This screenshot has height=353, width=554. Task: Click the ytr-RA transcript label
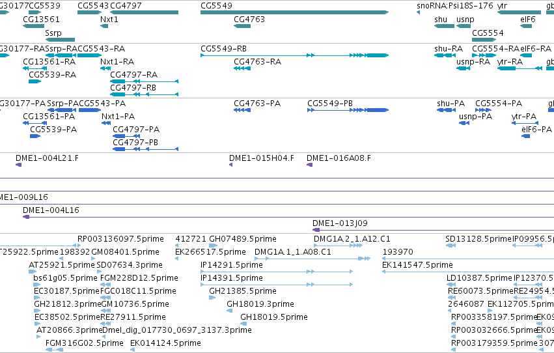[510, 61]
